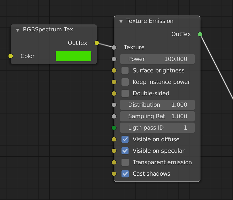Click the Color input socket on RGBSpectrum node

point(11,56)
